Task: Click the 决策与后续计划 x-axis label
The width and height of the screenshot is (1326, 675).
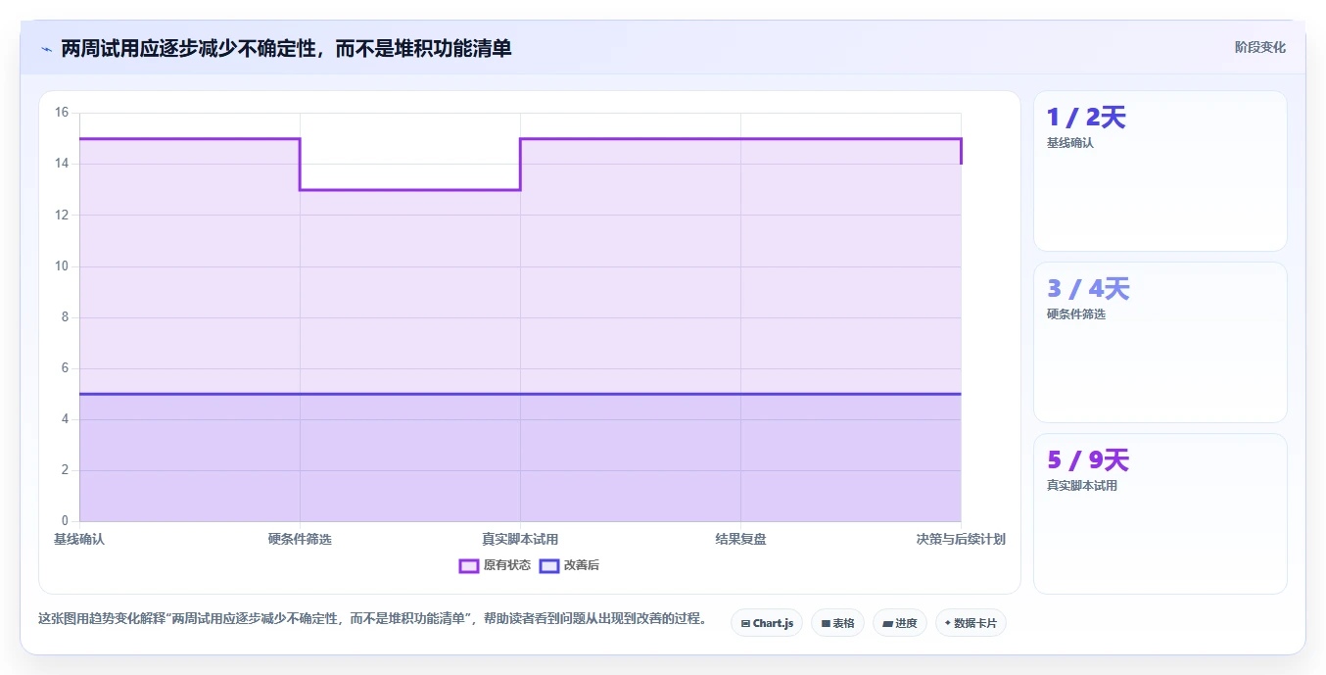Action: point(961,539)
